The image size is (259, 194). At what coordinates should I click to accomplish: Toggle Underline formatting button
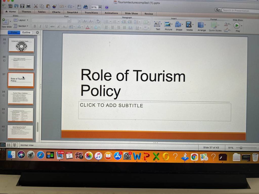click(x=47, y=26)
